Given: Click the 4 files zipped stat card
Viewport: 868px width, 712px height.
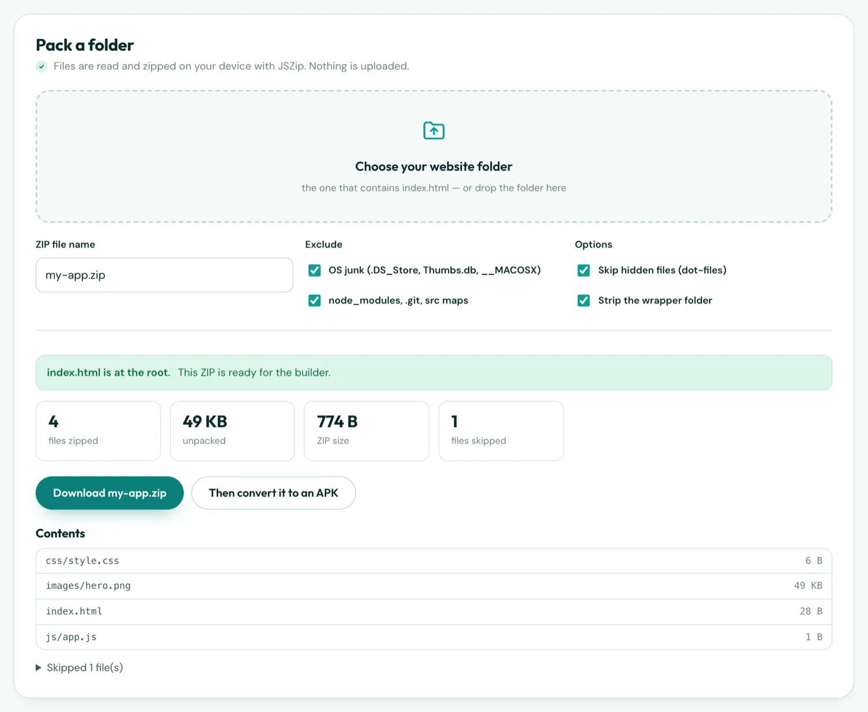Looking at the screenshot, I should pos(98,431).
